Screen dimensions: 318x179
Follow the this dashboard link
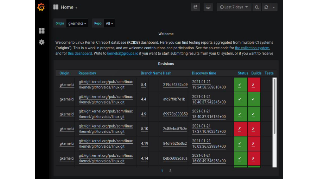80,54
